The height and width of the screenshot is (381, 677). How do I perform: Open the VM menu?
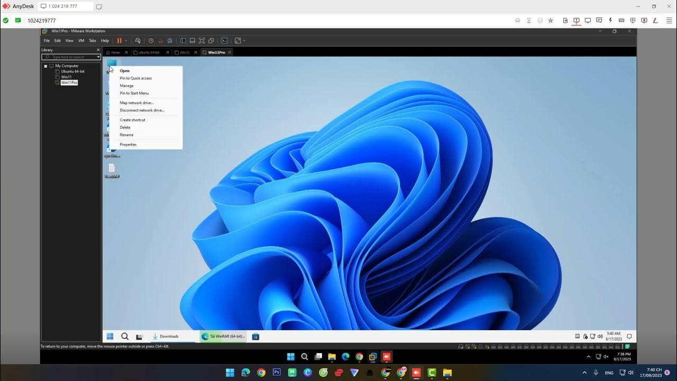click(x=81, y=41)
